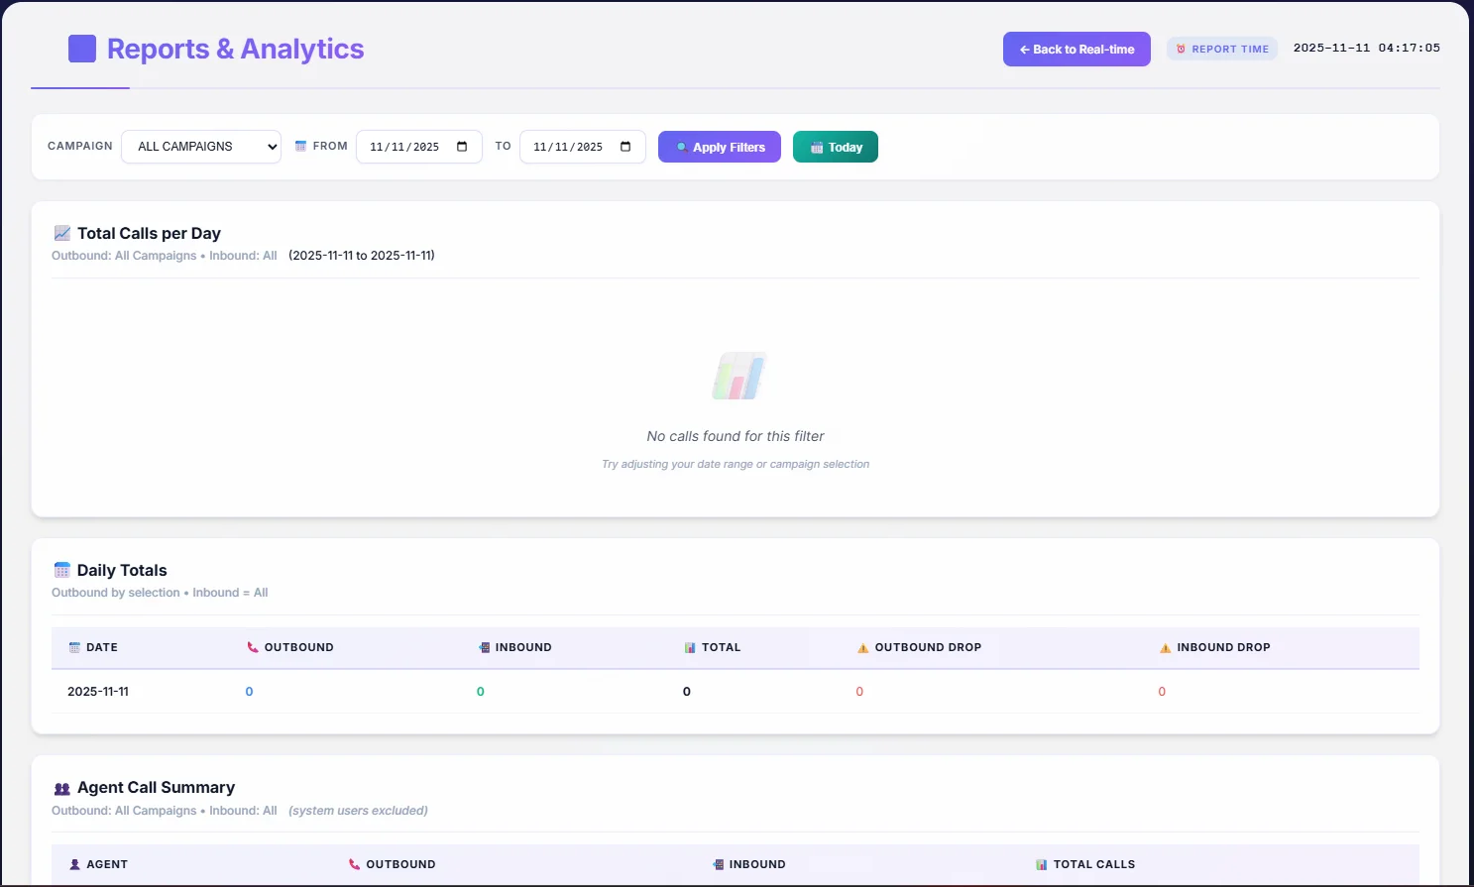The image size is (1474, 887).
Task: Click the Back to Real-time button
Action: click(x=1077, y=50)
